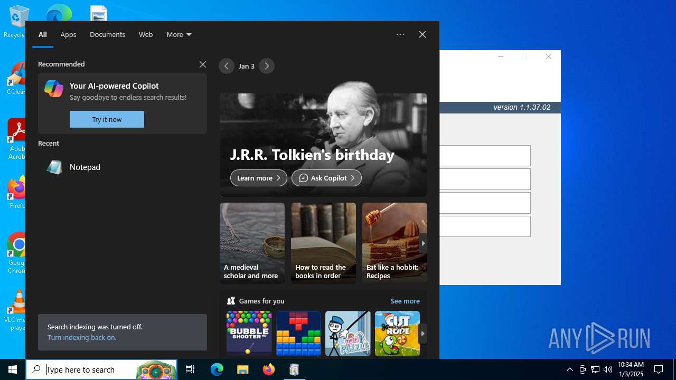Click J.R.R. Tolkien's birthday headline

[312, 155]
